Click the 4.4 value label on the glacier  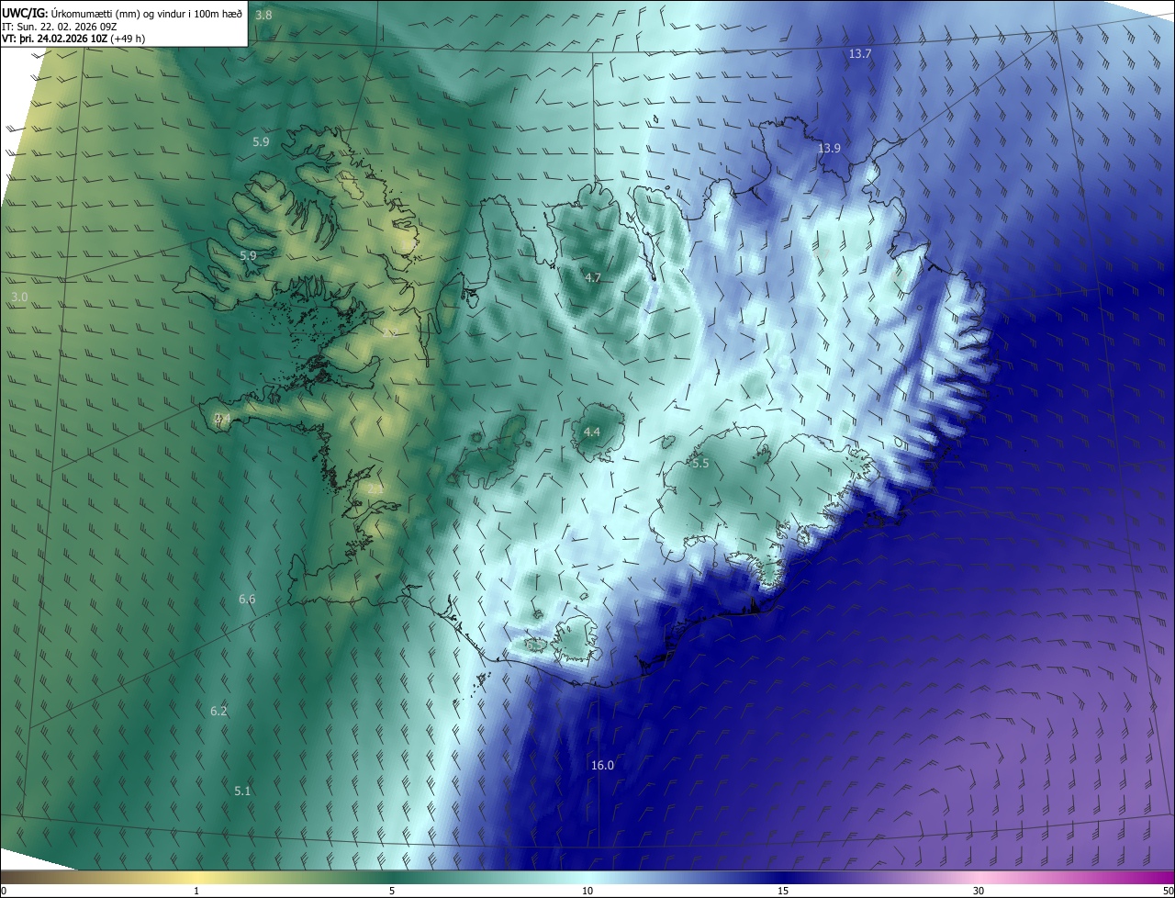(592, 432)
